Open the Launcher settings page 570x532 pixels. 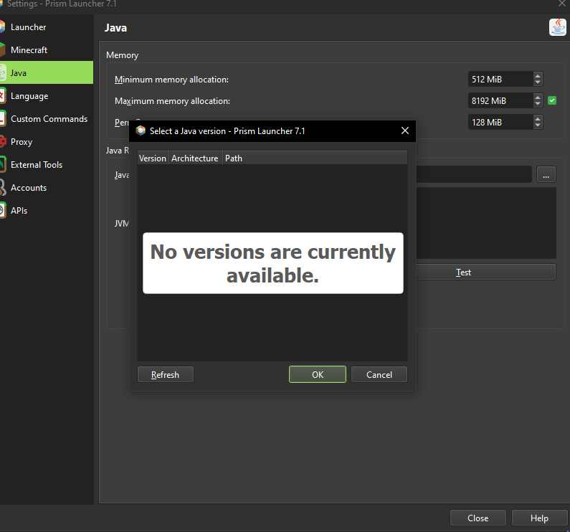(46, 27)
